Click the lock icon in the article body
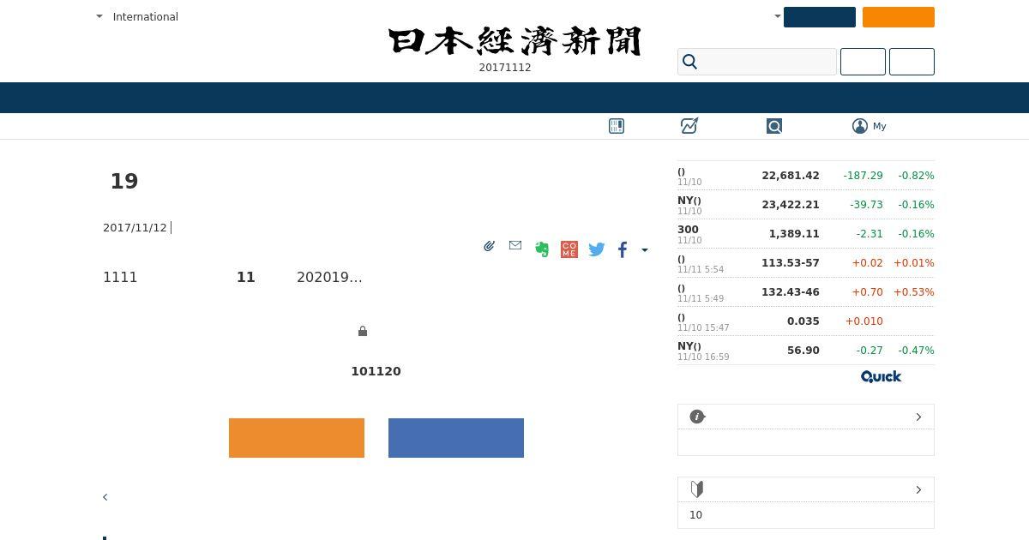 (x=363, y=331)
